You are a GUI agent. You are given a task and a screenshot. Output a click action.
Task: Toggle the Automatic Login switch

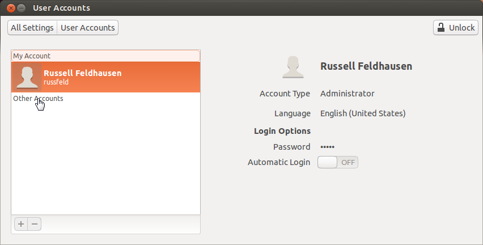tap(338, 163)
